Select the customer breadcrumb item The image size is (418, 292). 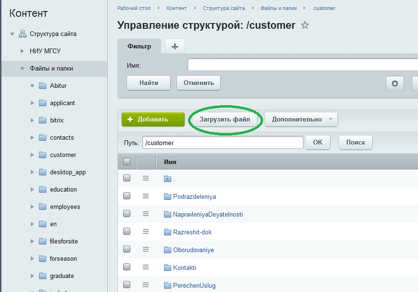click(324, 8)
